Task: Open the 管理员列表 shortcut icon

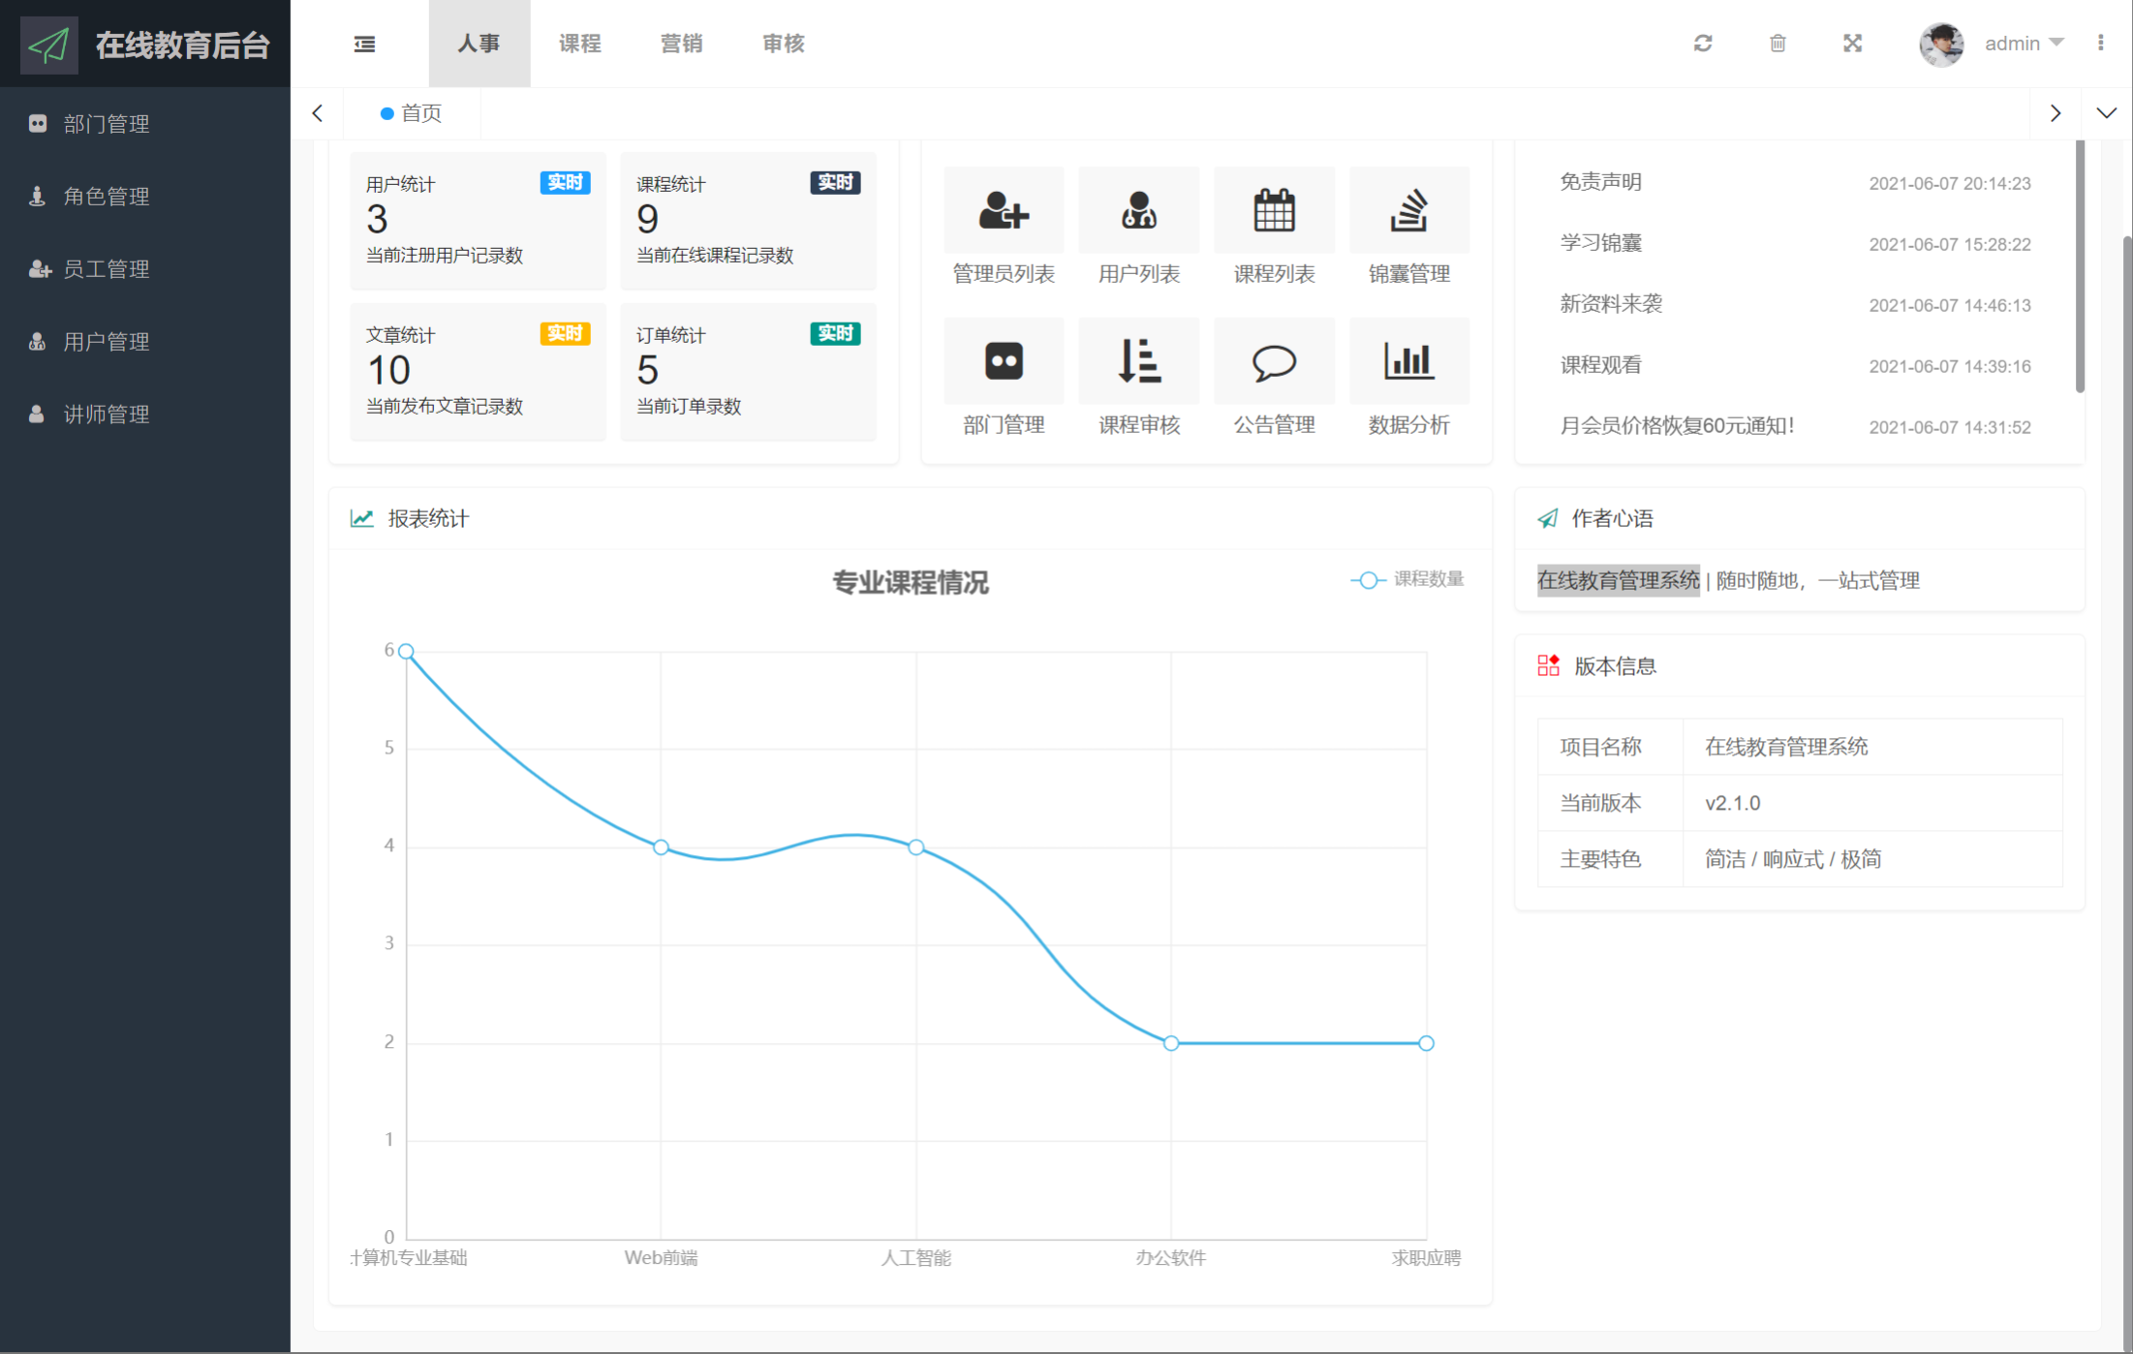Action: click(x=1004, y=211)
